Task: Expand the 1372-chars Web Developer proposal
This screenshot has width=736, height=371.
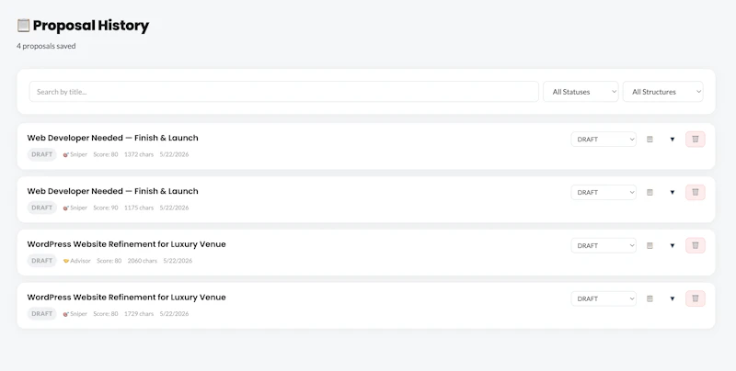Action: click(x=673, y=140)
